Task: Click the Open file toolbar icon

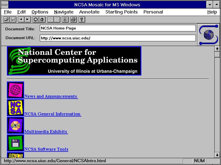Action: click(6, 19)
